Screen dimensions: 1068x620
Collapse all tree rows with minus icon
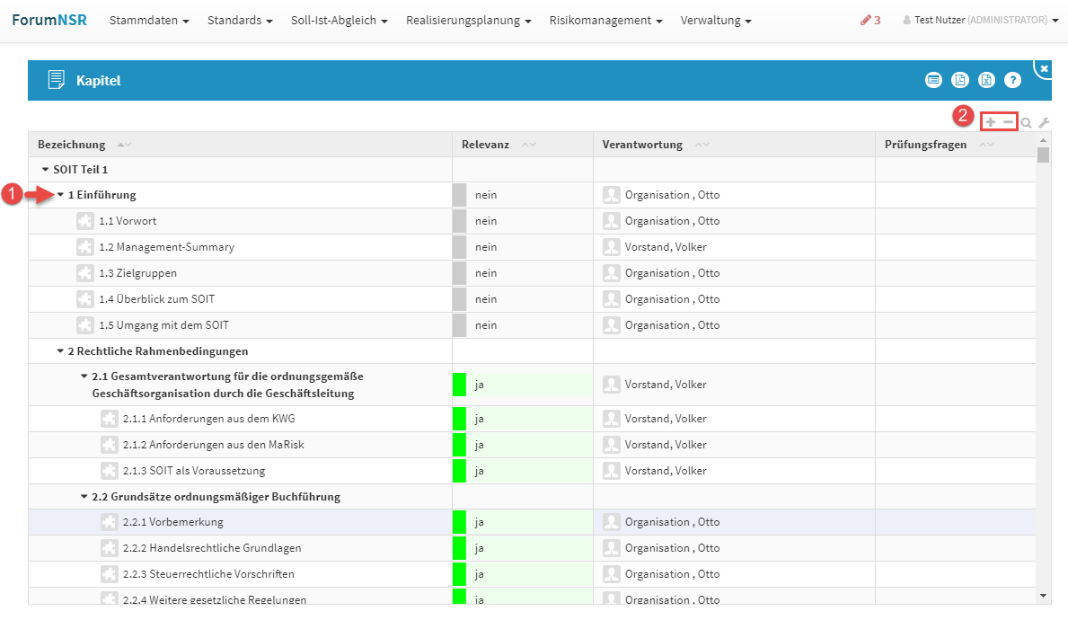[1008, 122]
